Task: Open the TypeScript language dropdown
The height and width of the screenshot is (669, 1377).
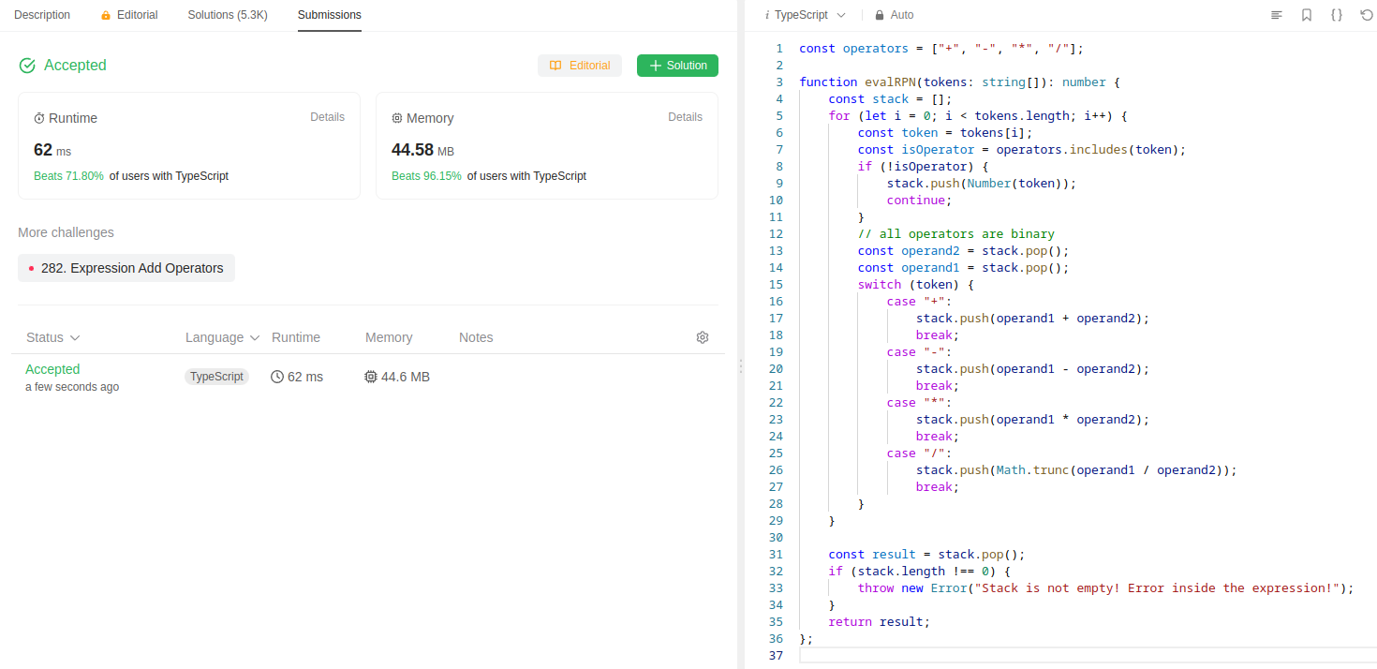Action: point(806,15)
